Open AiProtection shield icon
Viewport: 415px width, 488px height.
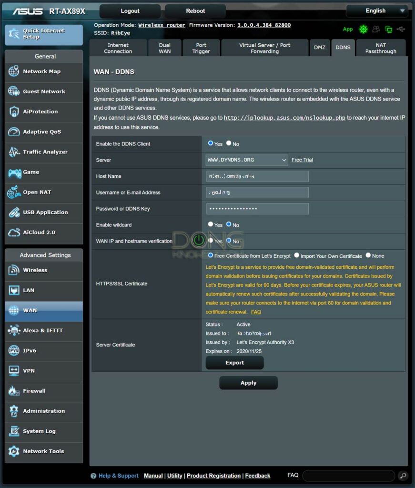pos(14,112)
